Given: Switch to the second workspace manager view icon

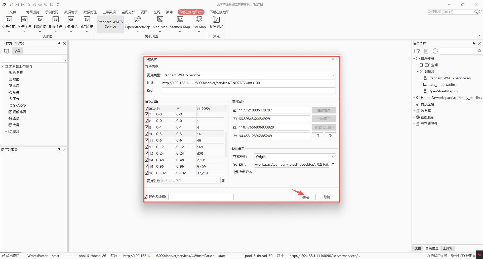Looking at the screenshot, I should 18,51.
